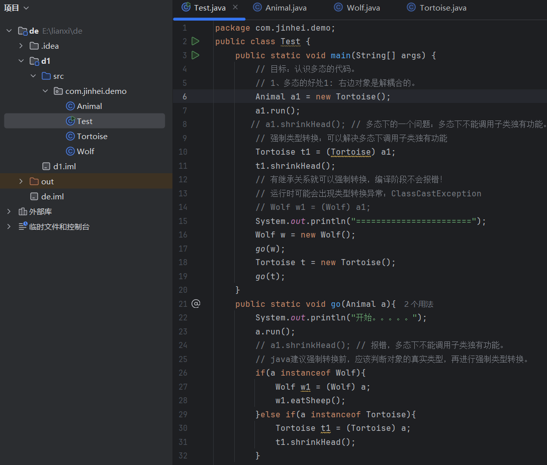This screenshot has width=547, height=465.
Task: Expand the out folder
Action: pos(21,181)
